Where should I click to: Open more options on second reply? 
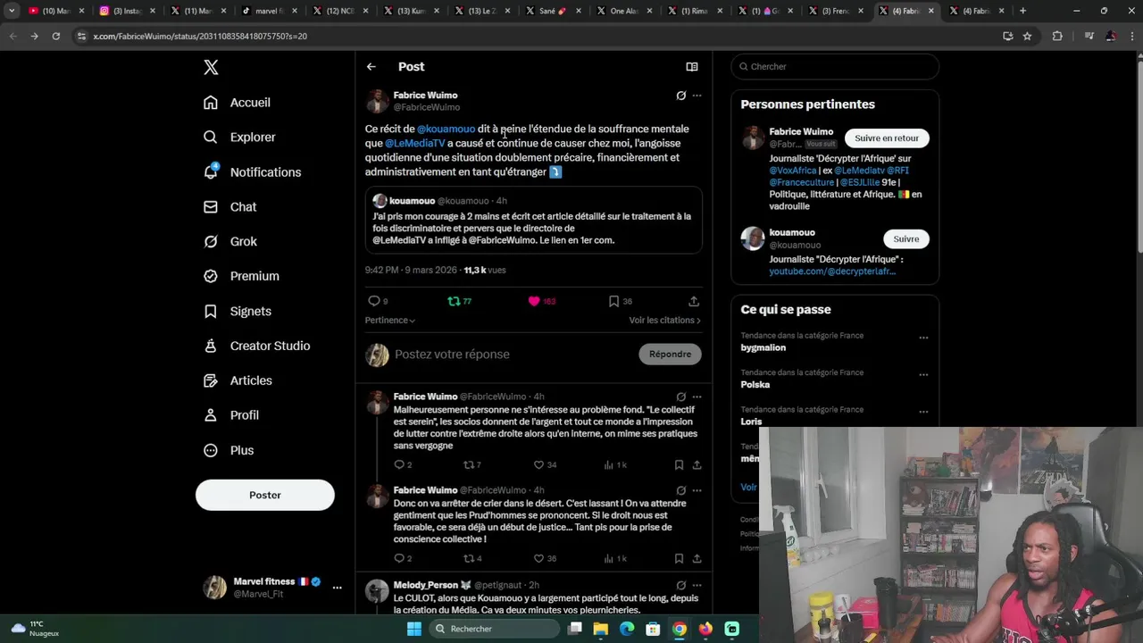coord(697,490)
